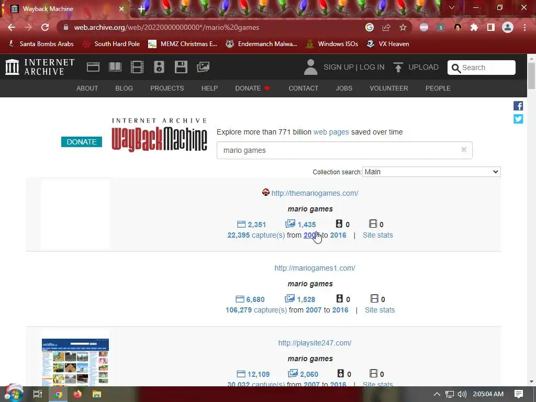
Task: Click the Google icon in address bar
Action: 370,27
